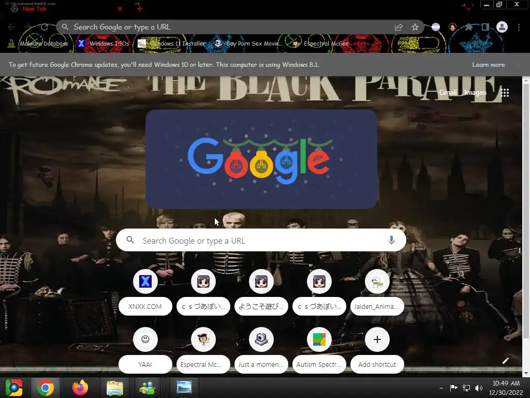The image size is (530, 398).
Task: Start voice search with the microphone icon
Action: (391, 240)
